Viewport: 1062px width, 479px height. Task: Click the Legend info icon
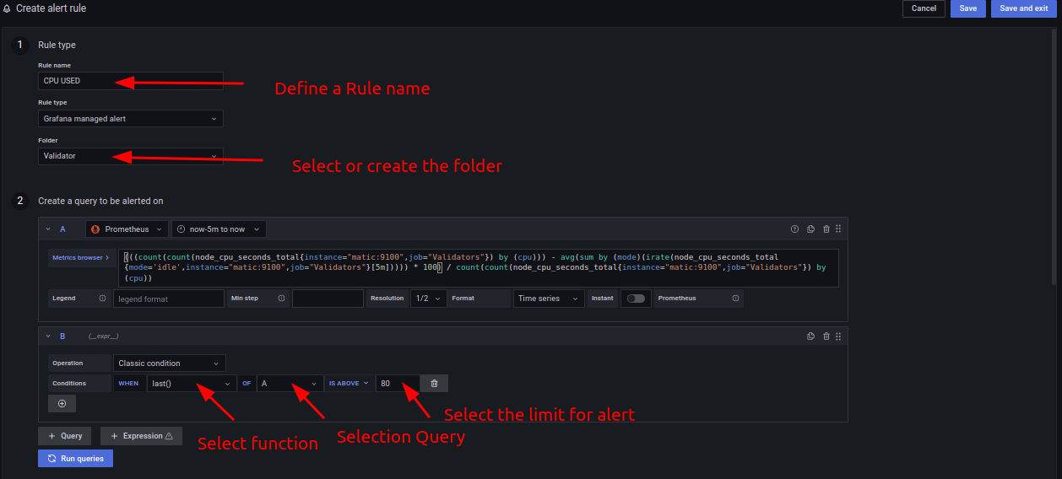[x=102, y=299]
